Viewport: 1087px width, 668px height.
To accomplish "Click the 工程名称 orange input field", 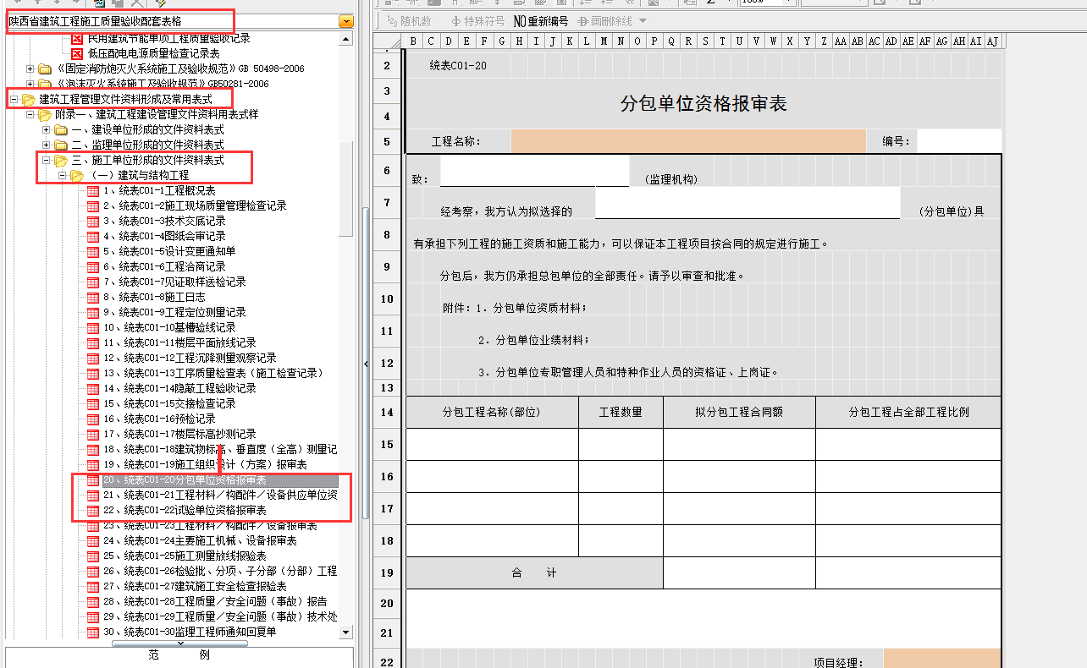I will (x=687, y=141).
